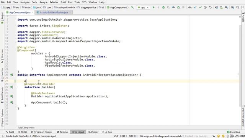Open the Build tool window
This screenshot has width=245, height=138.
(x=10, y=132)
